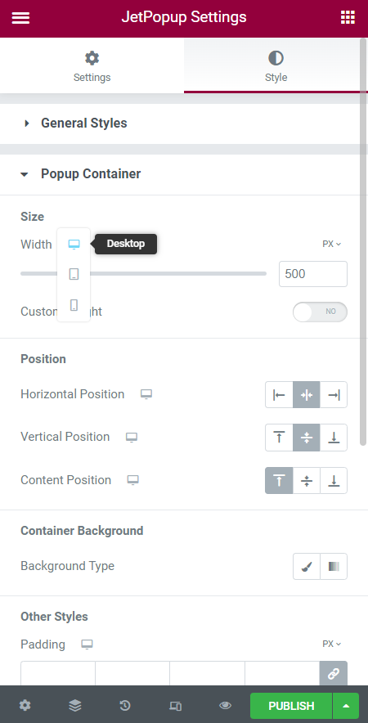368x723 pixels.
Task: Click the Width slider track
Action: point(143,273)
